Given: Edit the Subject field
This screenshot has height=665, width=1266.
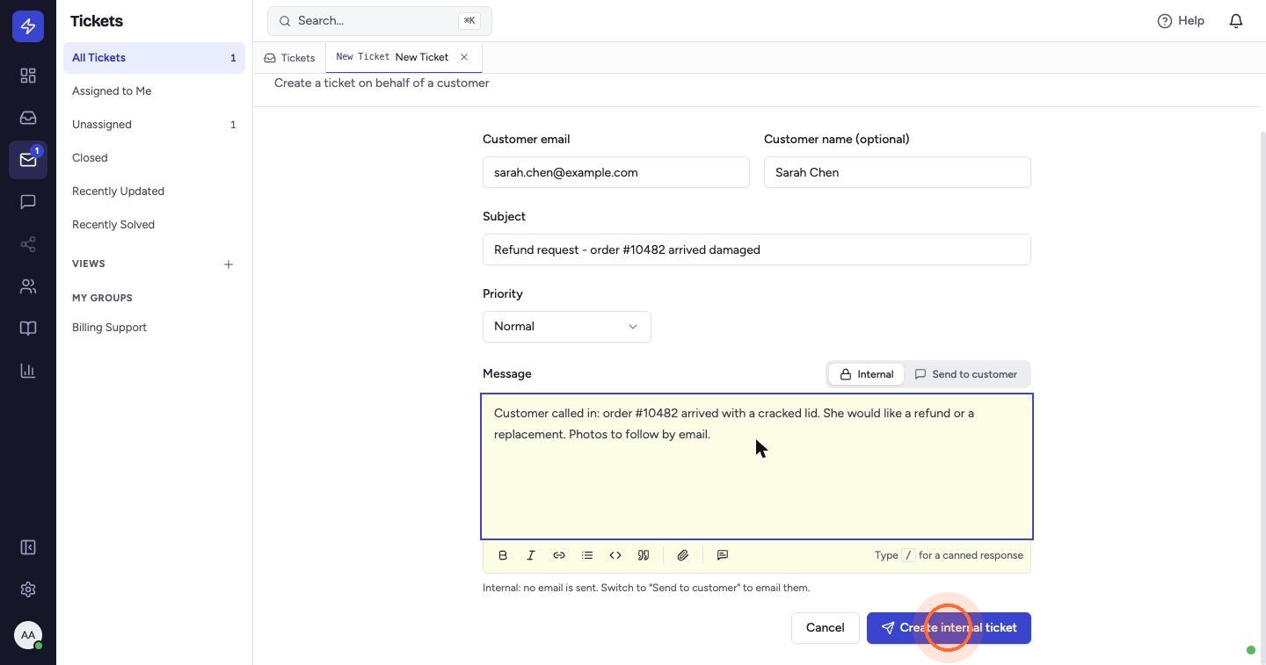Looking at the screenshot, I should [x=757, y=249].
